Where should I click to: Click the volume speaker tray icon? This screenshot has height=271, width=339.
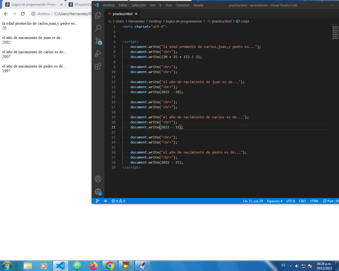297,266
